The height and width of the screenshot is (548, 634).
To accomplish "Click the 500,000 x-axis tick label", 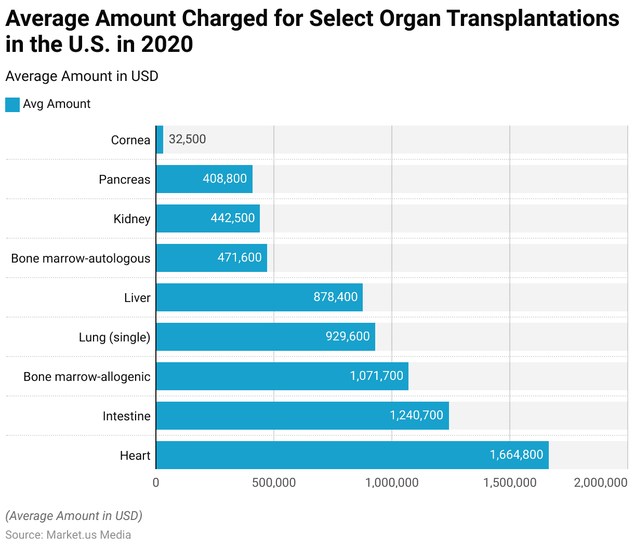I will pyautogui.click(x=274, y=483).
